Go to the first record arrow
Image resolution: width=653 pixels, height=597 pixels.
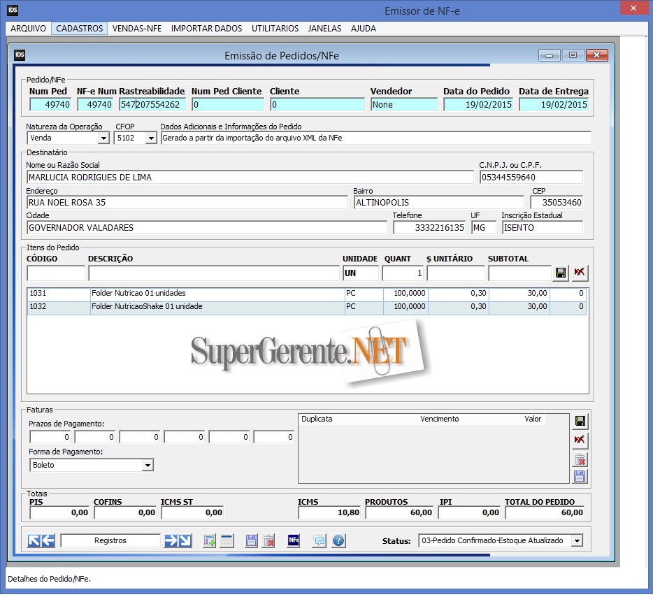point(34,540)
